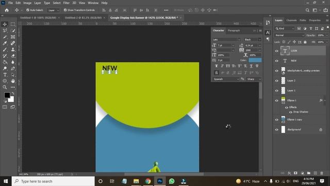Select the Eyedropper tool

(5, 43)
